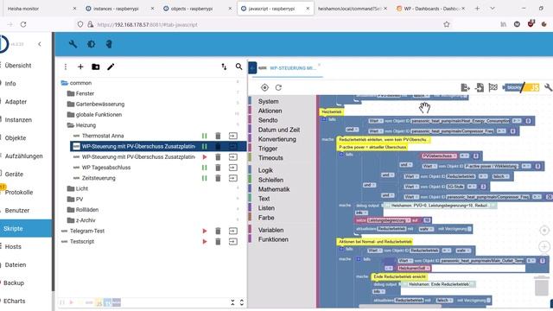553x311 pixels.
Task: Pause the Thermostat Anna script
Action: pos(204,136)
